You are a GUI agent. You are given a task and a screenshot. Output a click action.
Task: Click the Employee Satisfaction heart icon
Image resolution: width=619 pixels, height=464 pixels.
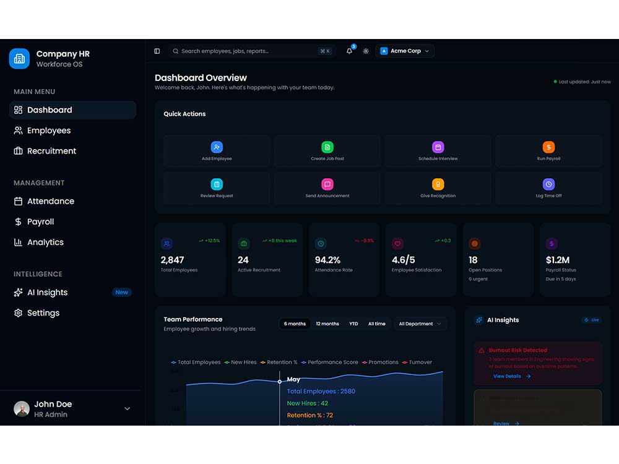(397, 243)
